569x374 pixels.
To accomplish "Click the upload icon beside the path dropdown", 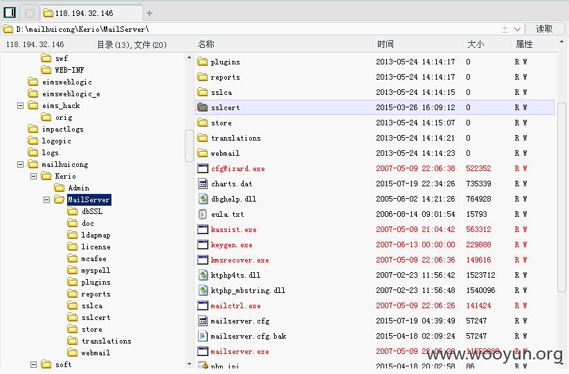I will 505,29.
